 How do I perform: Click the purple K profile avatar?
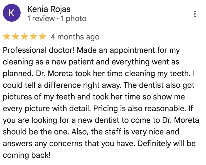coord(12,13)
